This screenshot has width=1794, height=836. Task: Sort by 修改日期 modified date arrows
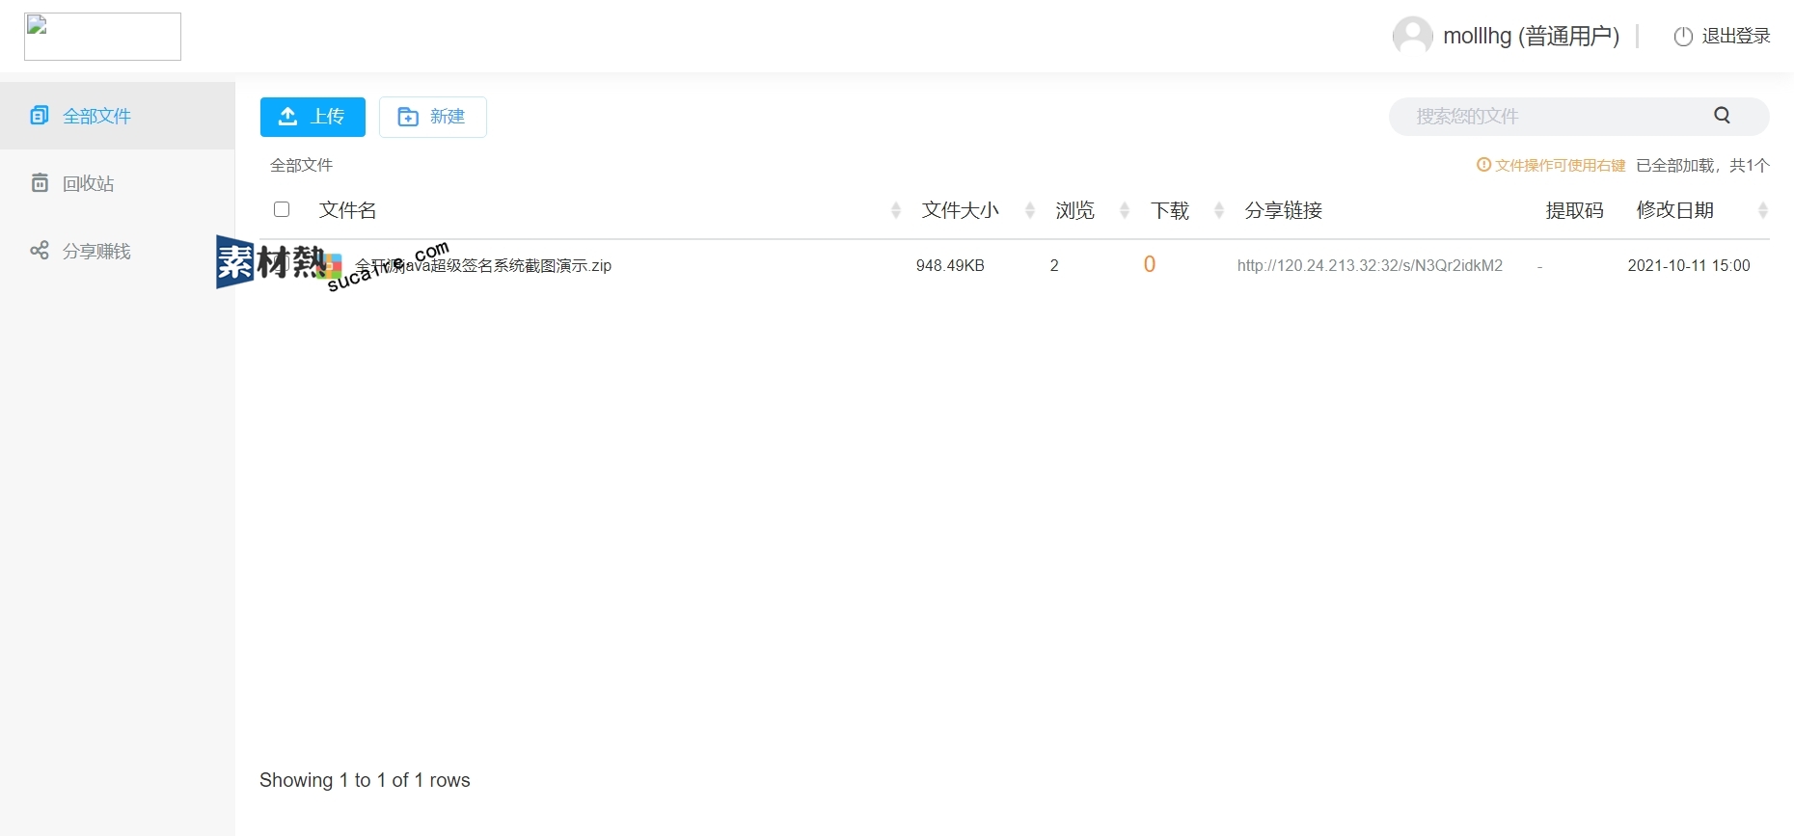click(x=1762, y=210)
